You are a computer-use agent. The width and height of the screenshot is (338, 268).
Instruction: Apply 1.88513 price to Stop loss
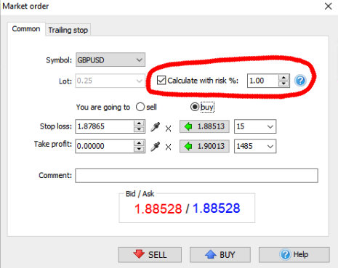tap(204, 126)
